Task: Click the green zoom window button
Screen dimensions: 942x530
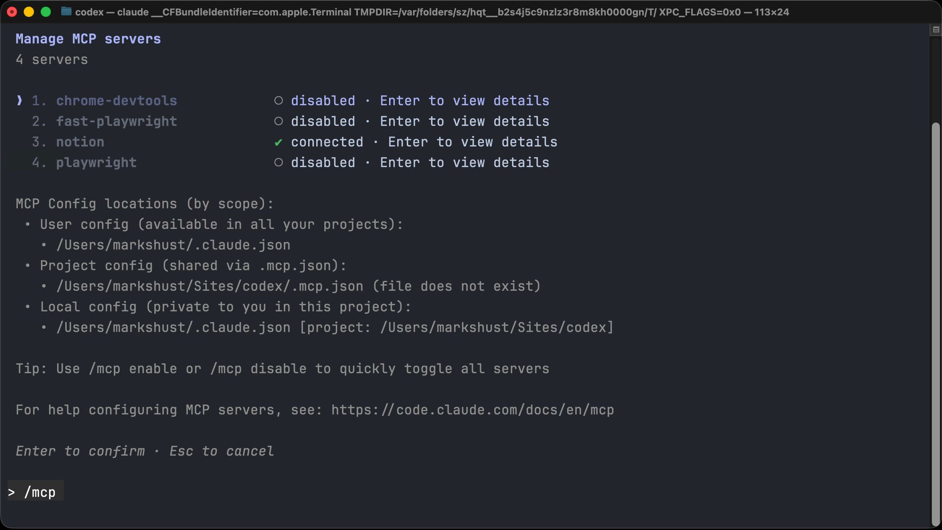Action: click(x=46, y=12)
